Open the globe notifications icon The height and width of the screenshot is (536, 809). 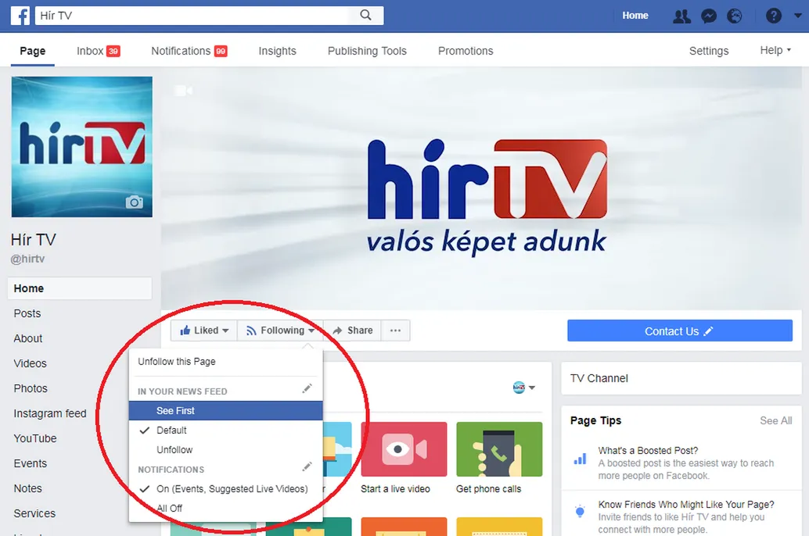coord(734,16)
